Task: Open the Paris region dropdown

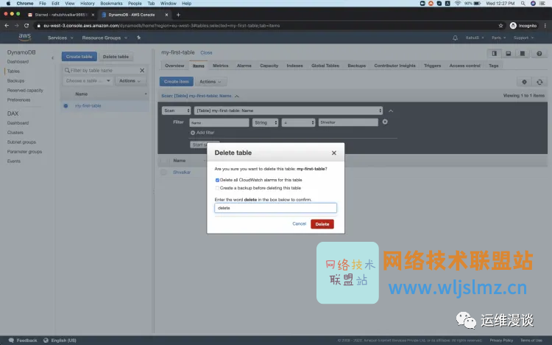Action: [x=498, y=38]
